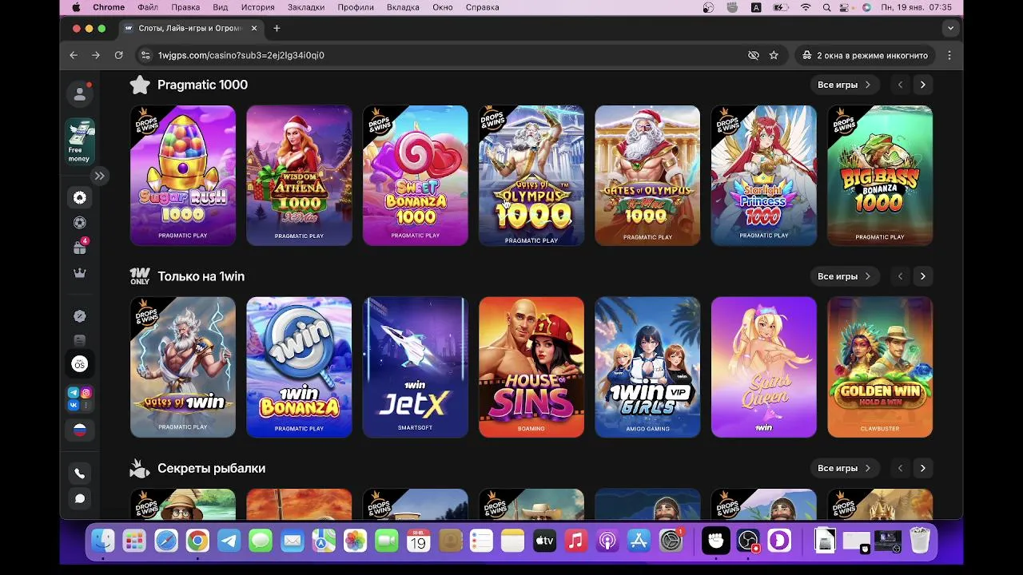The height and width of the screenshot is (575, 1023).
Task: Open the casino chip icon in sidebar
Action: 80,198
